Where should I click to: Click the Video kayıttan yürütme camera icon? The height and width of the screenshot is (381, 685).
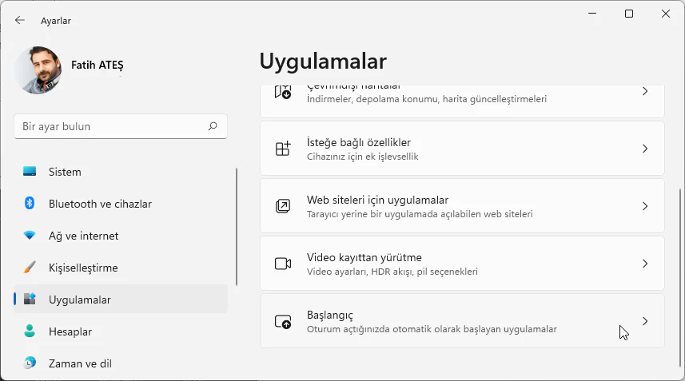pyautogui.click(x=283, y=264)
